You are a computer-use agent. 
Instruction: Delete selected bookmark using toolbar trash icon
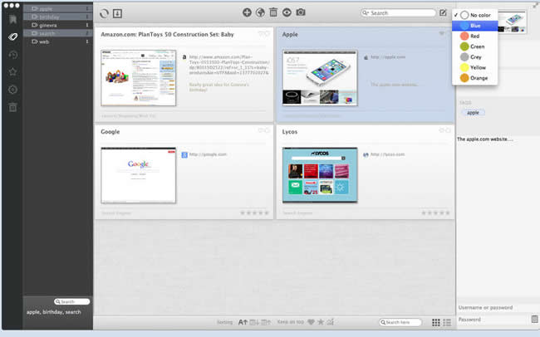pyautogui.click(x=273, y=12)
